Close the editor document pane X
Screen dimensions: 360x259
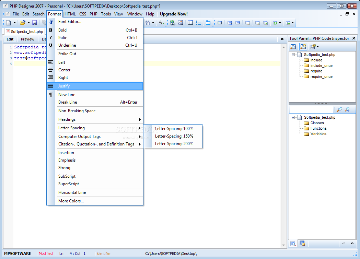(282, 39)
